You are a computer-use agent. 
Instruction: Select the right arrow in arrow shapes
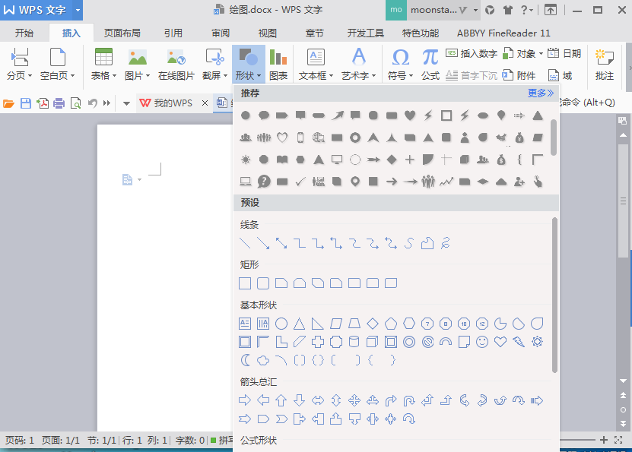(245, 400)
